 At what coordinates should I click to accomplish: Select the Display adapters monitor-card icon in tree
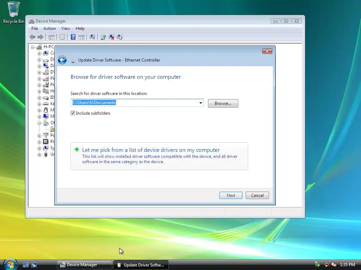[46, 66]
